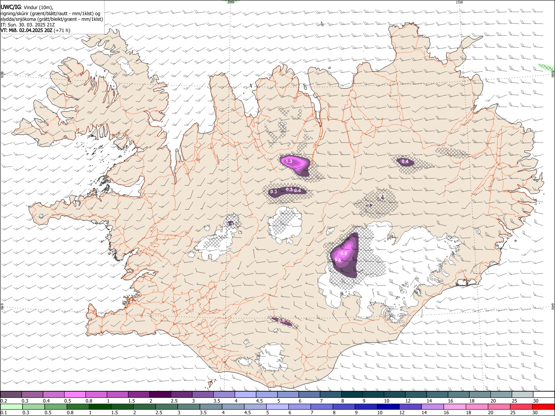
Task: Click the light green 0.3–0.5 swatch, lower scale
Action: point(33,406)
